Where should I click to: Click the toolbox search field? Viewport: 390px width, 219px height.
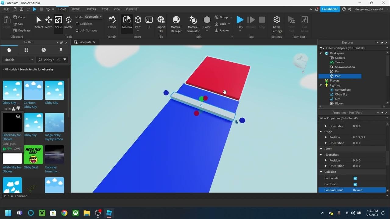tap(49, 60)
